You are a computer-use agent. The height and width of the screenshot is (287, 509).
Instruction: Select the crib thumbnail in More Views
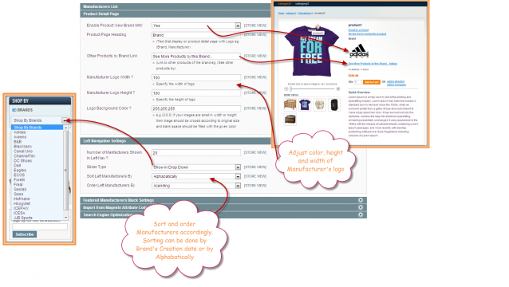[x=290, y=104]
